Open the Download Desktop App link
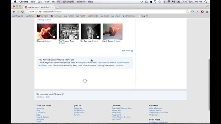 [x=122, y=108]
